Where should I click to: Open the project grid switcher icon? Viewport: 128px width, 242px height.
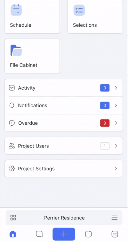[13, 218]
